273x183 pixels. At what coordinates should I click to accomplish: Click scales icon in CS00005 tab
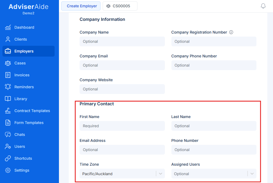(x=108, y=6)
